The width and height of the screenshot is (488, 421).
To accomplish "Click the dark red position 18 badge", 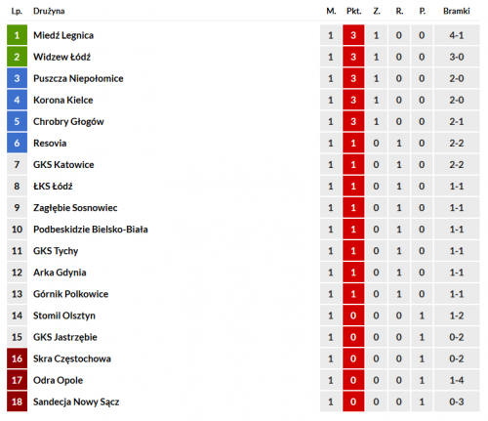I will click(17, 401).
